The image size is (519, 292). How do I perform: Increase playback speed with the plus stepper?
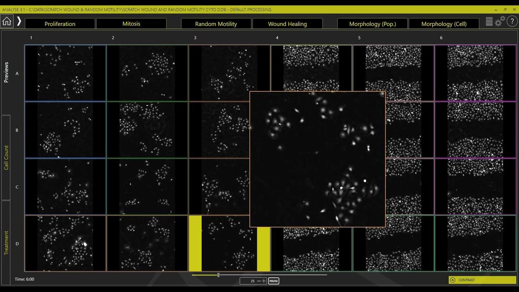(x=265, y=281)
